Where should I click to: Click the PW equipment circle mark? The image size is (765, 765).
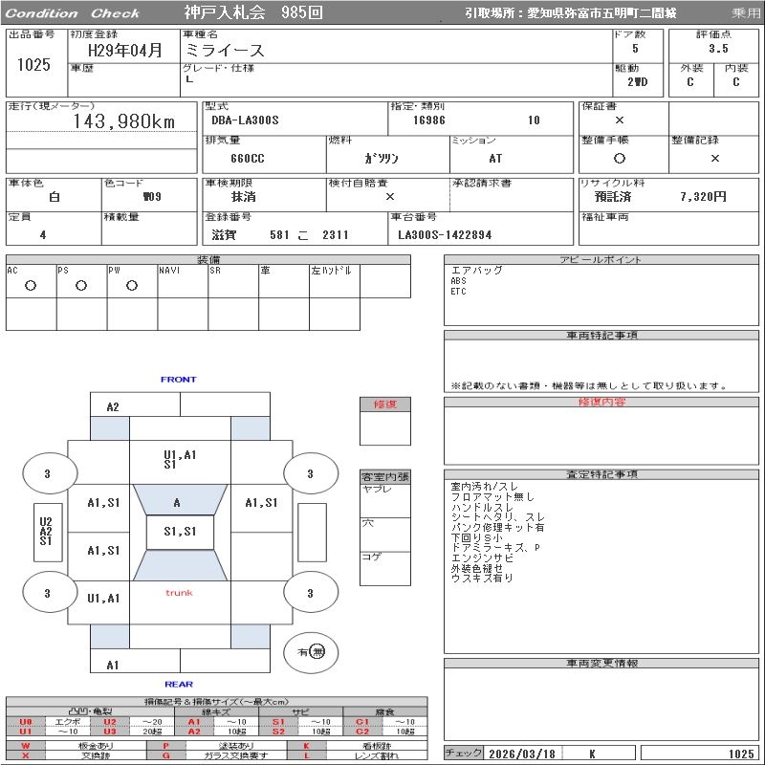coord(131,285)
